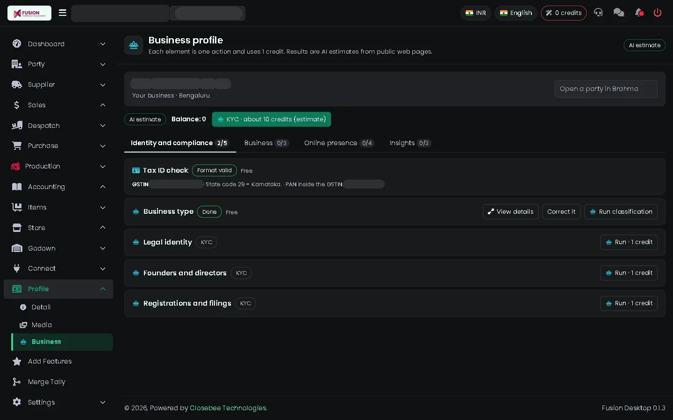Click the Open a party in Brahma field
673x420 pixels.
pyautogui.click(x=606, y=89)
